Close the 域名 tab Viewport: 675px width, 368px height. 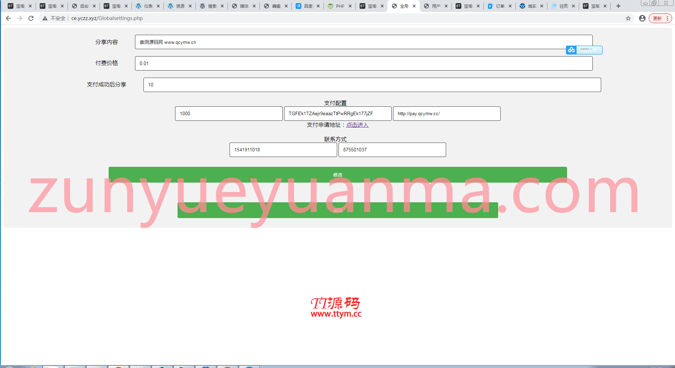point(542,6)
